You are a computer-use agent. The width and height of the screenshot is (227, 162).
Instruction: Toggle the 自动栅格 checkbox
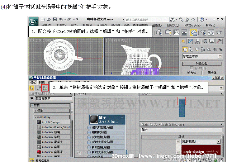click(x=191, y=68)
